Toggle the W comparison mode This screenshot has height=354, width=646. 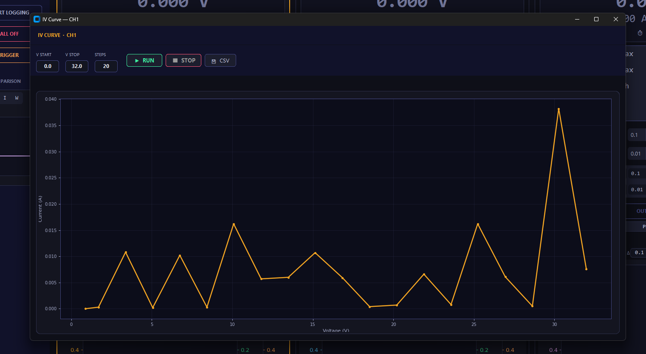17,98
